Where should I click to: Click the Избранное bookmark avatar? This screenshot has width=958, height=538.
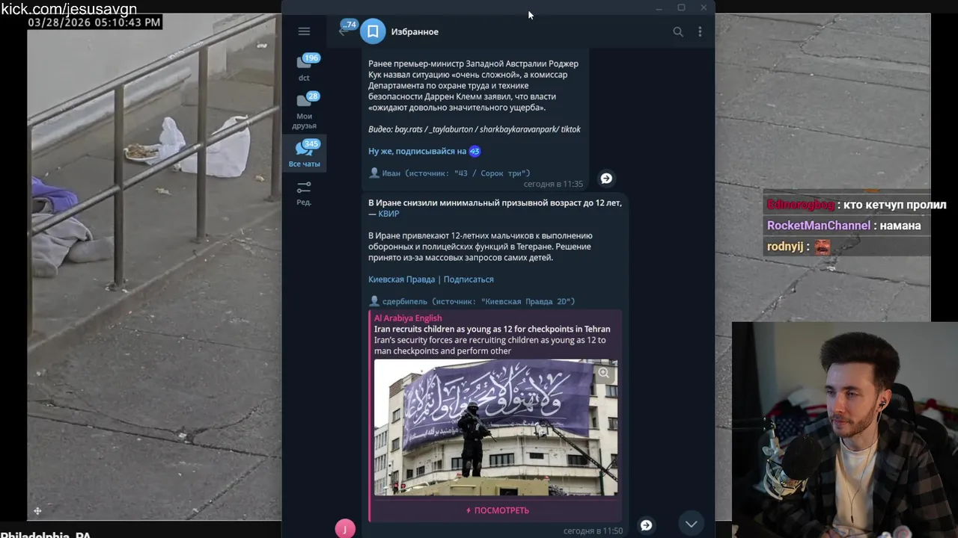pyautogui.click(x=373, y=31)
